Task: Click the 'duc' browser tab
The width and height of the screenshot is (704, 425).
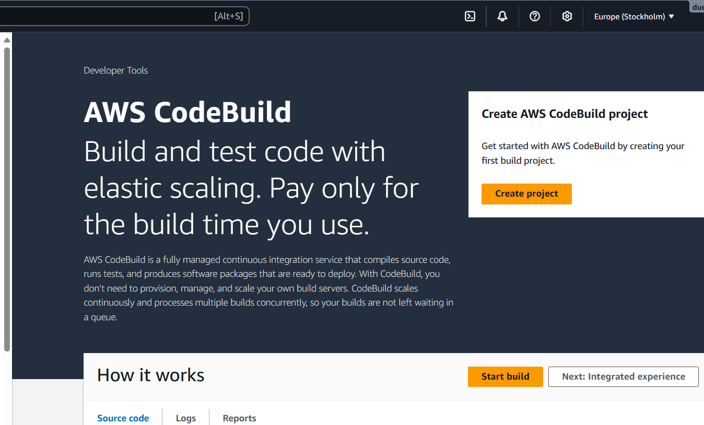Action: coord(696,6)
